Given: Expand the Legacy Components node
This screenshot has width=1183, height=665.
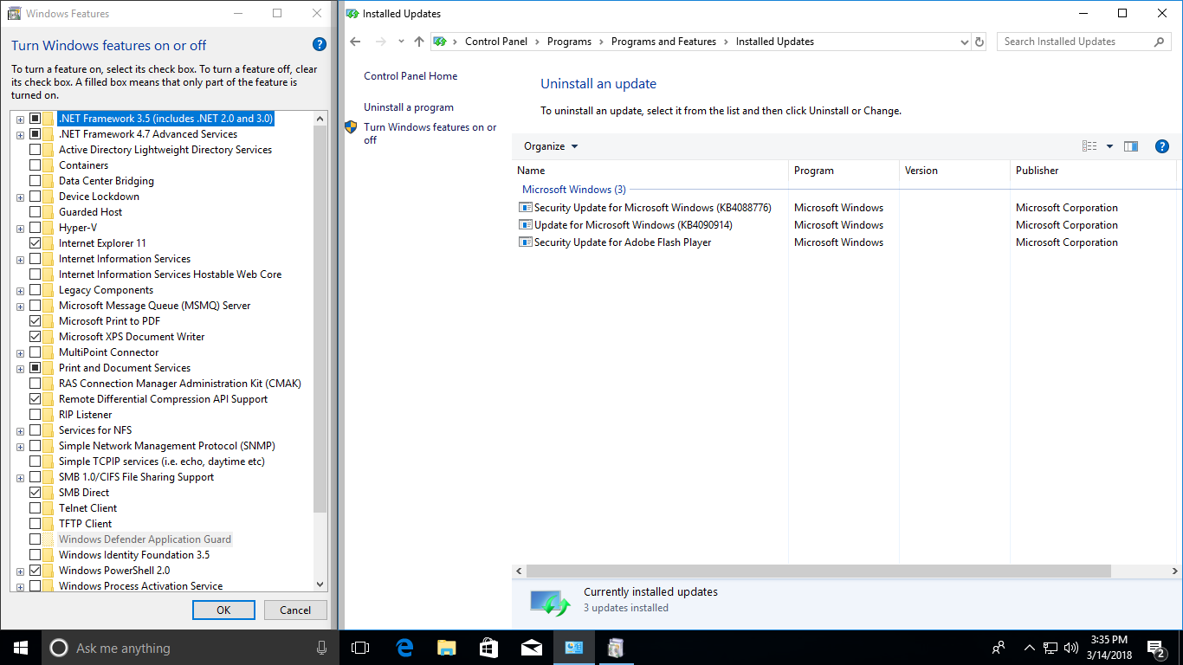Looking at the screenshot, I should click(x=20, y=290).
